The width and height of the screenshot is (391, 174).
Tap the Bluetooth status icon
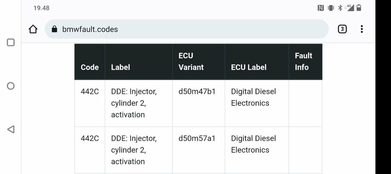click(340, 8)
